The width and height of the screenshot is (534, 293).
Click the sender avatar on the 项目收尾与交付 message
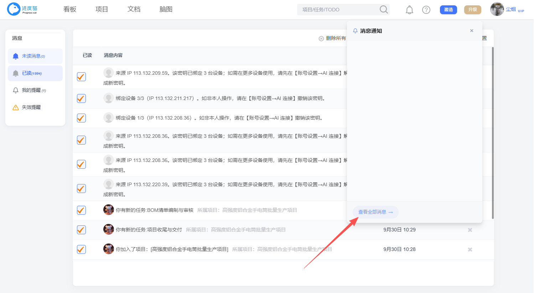coord(109,229)
